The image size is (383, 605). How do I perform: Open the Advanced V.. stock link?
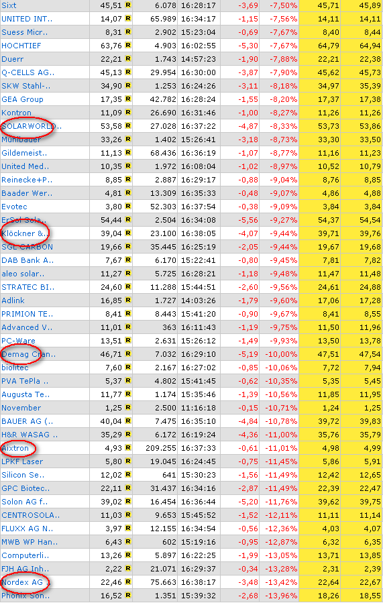tap(27, 327)
